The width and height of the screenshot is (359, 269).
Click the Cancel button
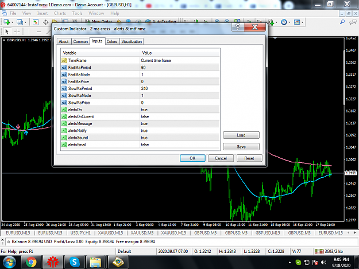point(221,158)
